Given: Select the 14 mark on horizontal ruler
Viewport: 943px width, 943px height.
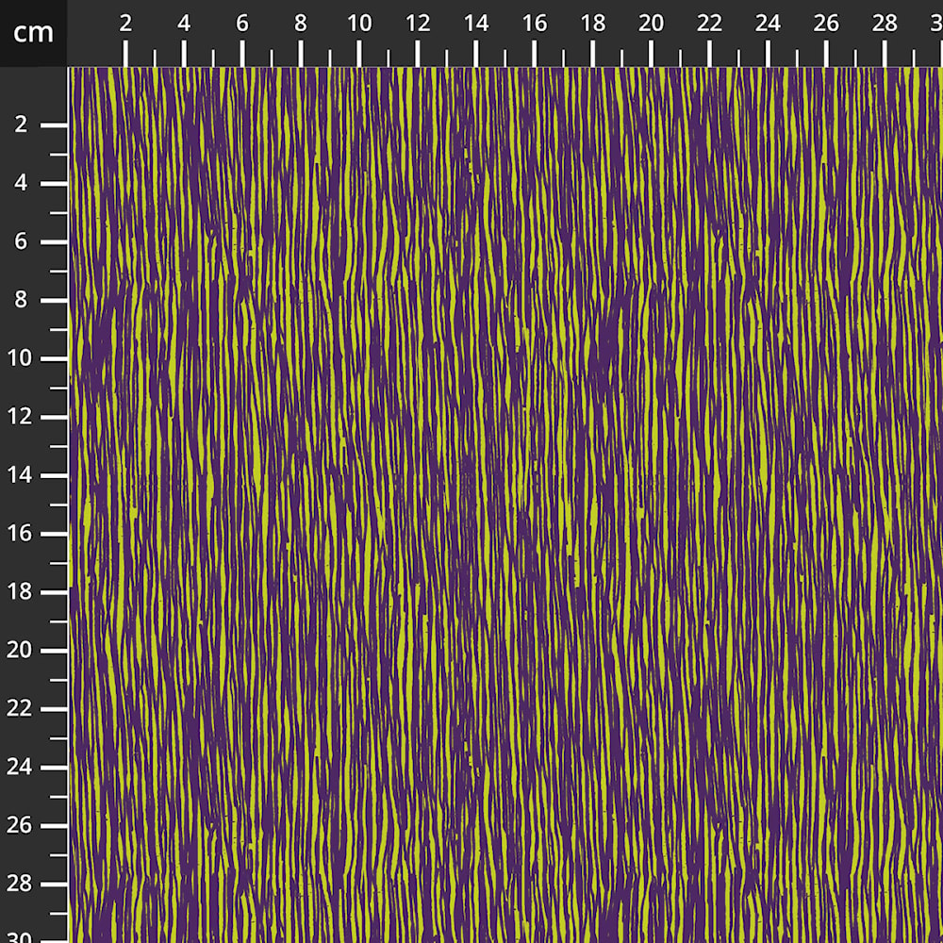Looking at the screenshot, I should (x=476, y=25).
